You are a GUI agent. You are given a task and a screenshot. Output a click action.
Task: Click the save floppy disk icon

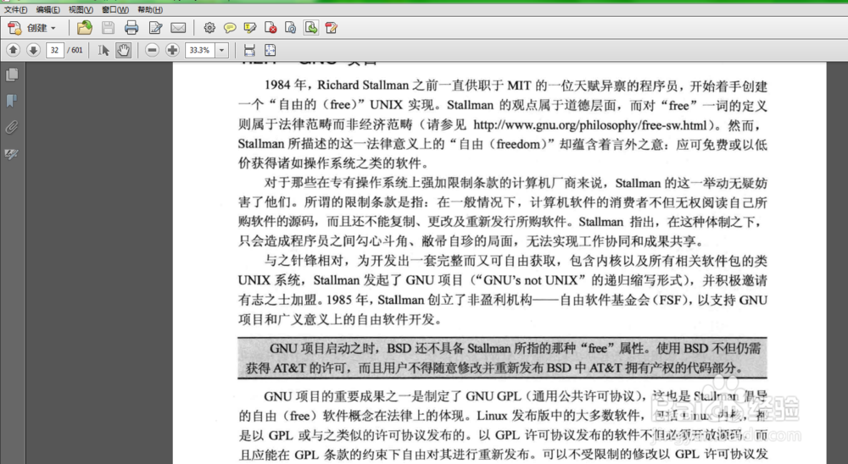[109, 28]
